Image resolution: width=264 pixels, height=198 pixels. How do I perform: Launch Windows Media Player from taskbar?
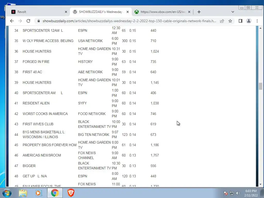point(39,193)
